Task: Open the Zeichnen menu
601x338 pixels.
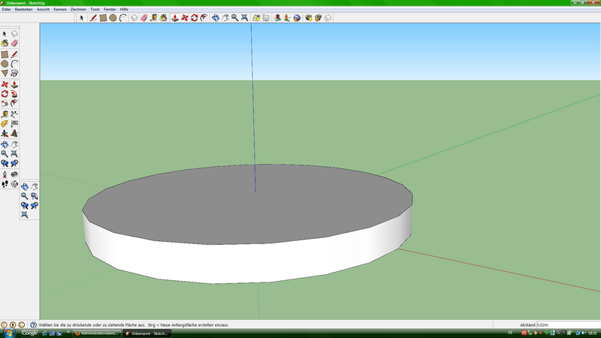Action: pyautogui.click(x=78, y=9)
